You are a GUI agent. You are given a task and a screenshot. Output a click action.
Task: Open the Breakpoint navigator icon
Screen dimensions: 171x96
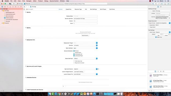(x=18, y=7)
